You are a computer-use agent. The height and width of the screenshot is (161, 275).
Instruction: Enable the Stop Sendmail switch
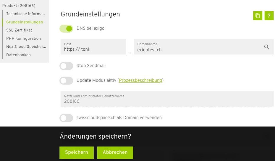(x=66, y=66)
